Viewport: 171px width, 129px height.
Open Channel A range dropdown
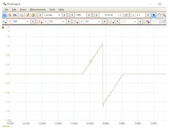pyautogui.click(x=28, y=21)
